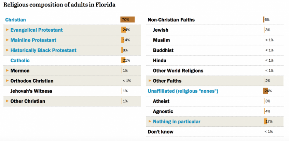The image size is (289, 141).
Task: Expand Historically Black Protestant arrow
Action: point(8,50)
